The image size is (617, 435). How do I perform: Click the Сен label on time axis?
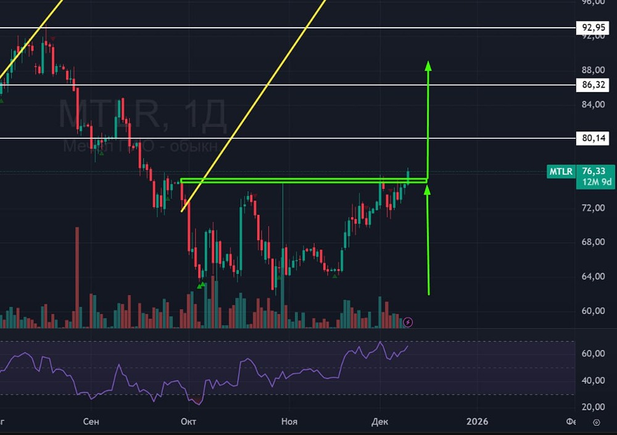(x=91, y=421)
